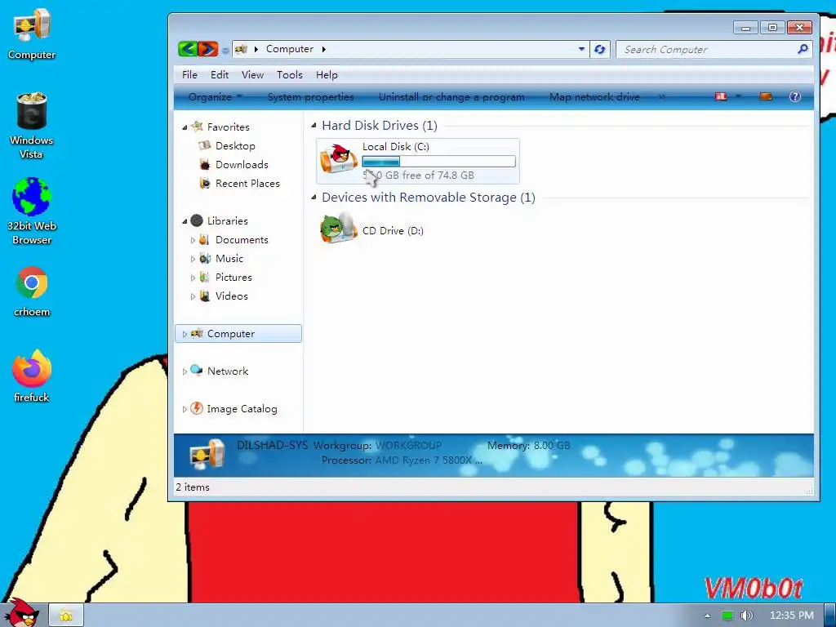Show hidden tray icons arrow
Image resolution: width=836 pixels, height=627 pixels.
pyautogui.click(x=707, y=616)
